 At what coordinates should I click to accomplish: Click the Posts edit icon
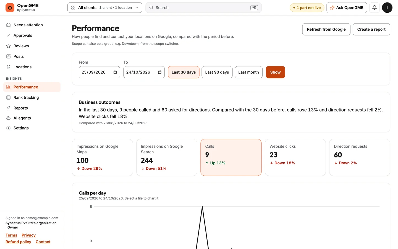(9, 56)
